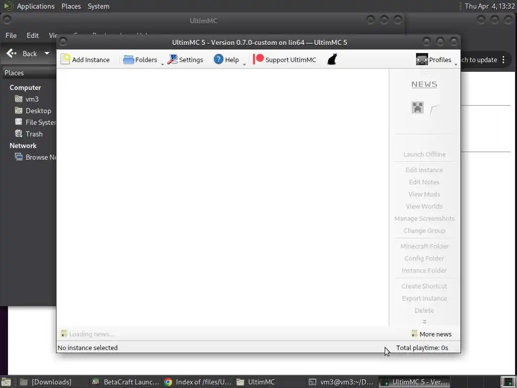
Task: Select Browse Network in Places sidebar
Action: click(x=35, y=158)
